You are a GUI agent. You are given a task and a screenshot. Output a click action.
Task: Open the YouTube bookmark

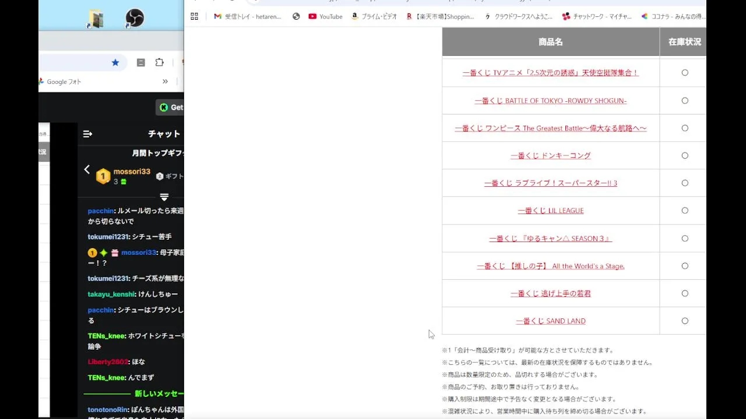[325, 16]
